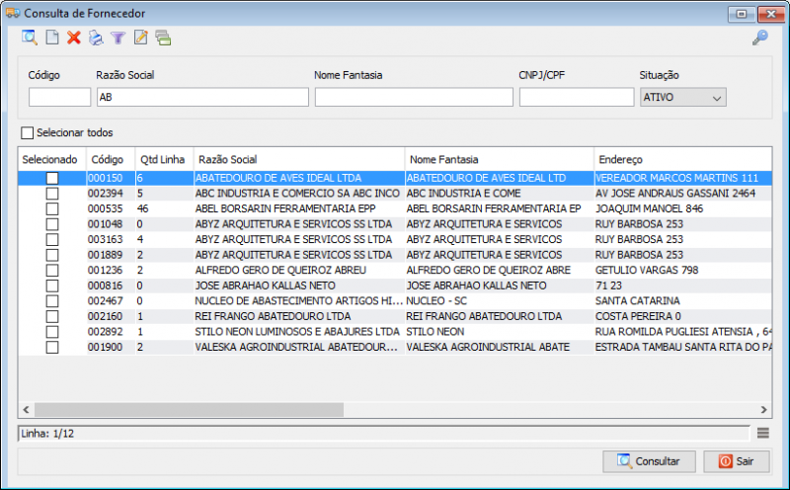Check the box for code 000816

point(52,286)
